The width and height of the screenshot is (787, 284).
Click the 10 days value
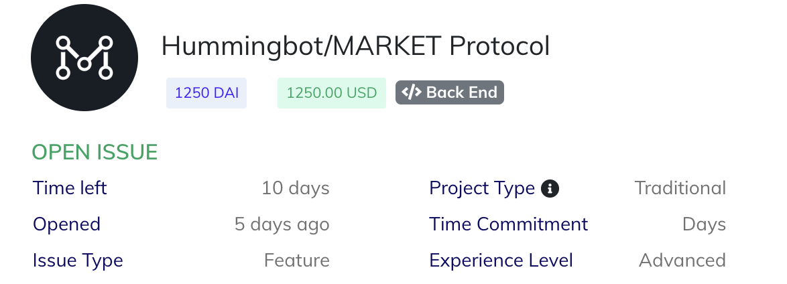[x=296, y=188]
